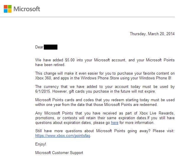Open the 'here' expiration dates link

tap(115, 123)
